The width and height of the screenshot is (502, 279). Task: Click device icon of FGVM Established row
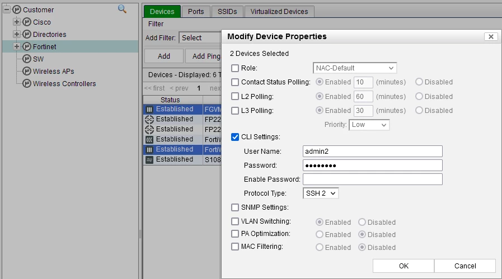[x=149, y=109]
